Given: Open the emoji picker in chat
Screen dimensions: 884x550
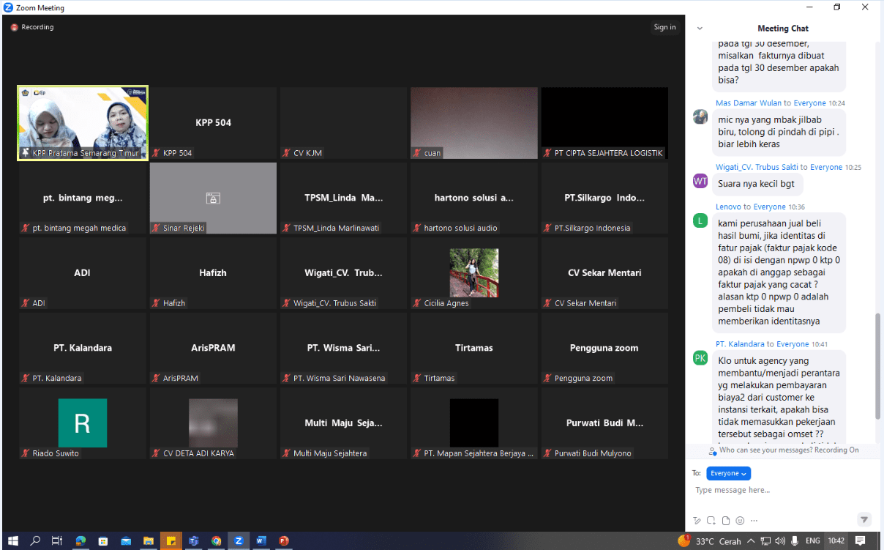Looking at the screenshot, I should coord(740,521).
